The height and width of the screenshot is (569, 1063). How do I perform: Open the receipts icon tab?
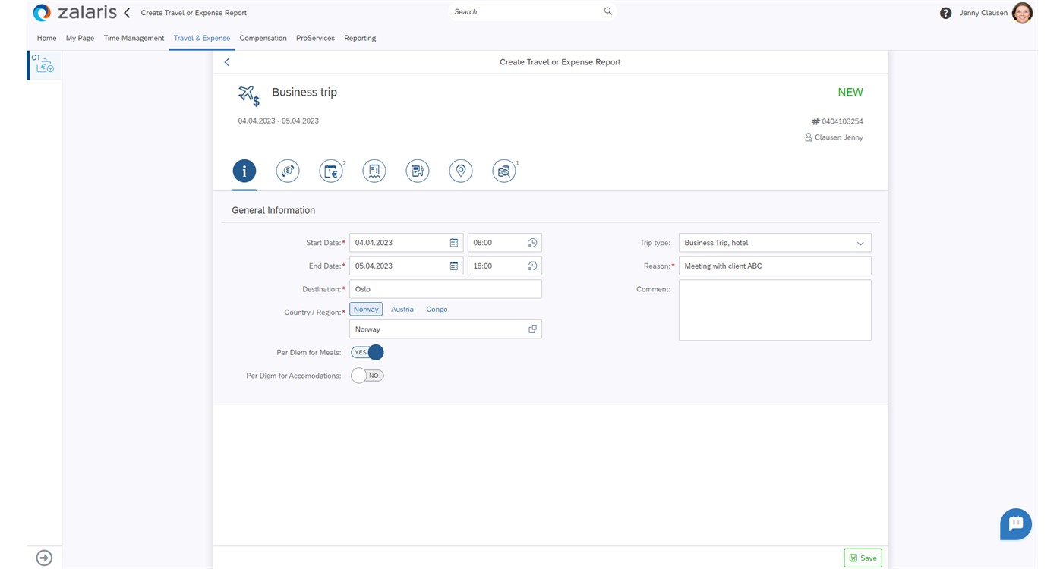(x=374, y=171)
